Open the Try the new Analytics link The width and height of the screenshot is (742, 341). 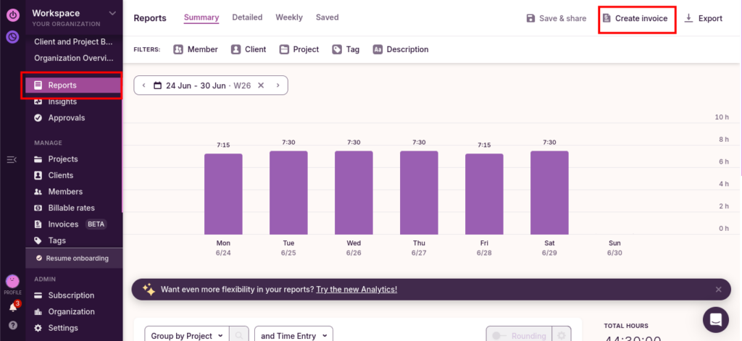357,290
